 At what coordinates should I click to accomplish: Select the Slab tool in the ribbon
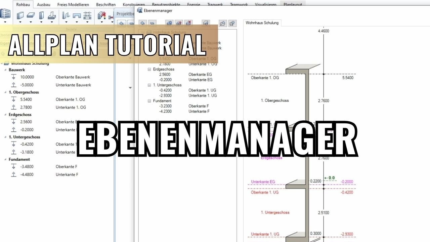click(31, 15)
